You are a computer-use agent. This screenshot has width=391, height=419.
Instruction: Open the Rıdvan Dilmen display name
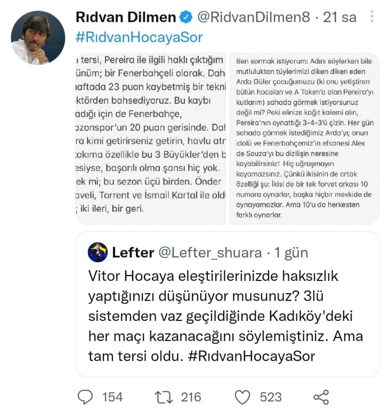(x=126, y=17)
